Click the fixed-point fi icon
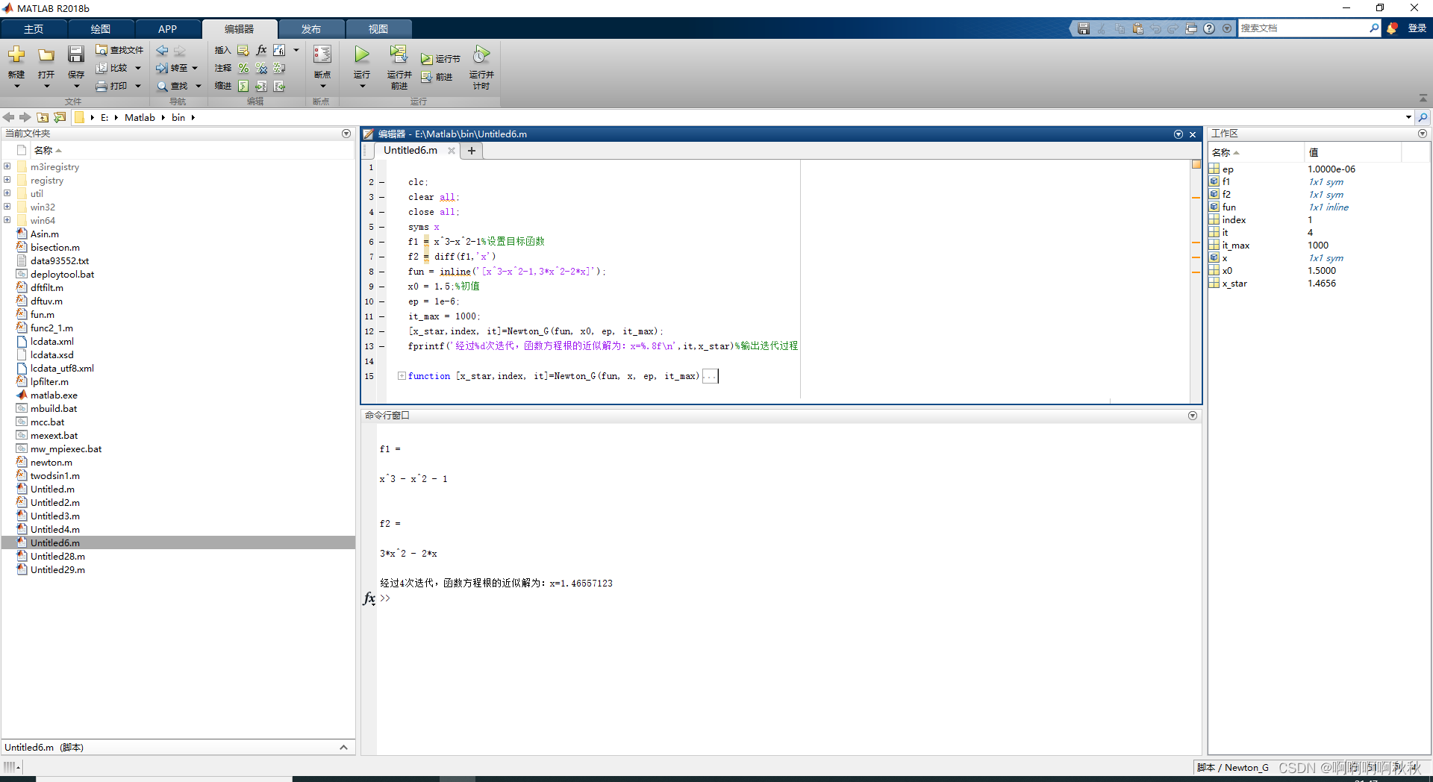Viewport: 1433px width, 782px height. pos(279,50)
